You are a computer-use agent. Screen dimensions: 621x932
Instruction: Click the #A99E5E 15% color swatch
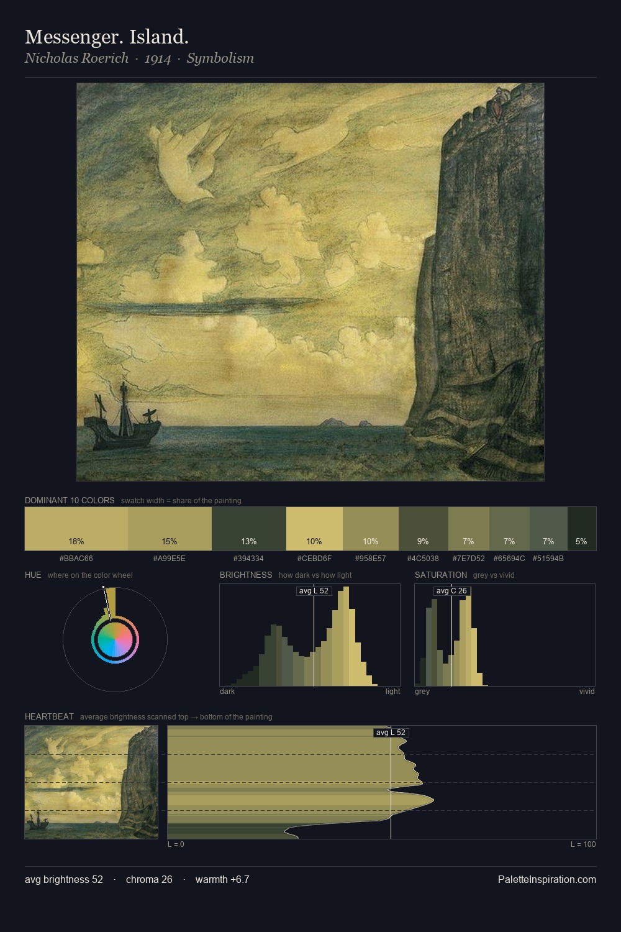click(170, 529)
